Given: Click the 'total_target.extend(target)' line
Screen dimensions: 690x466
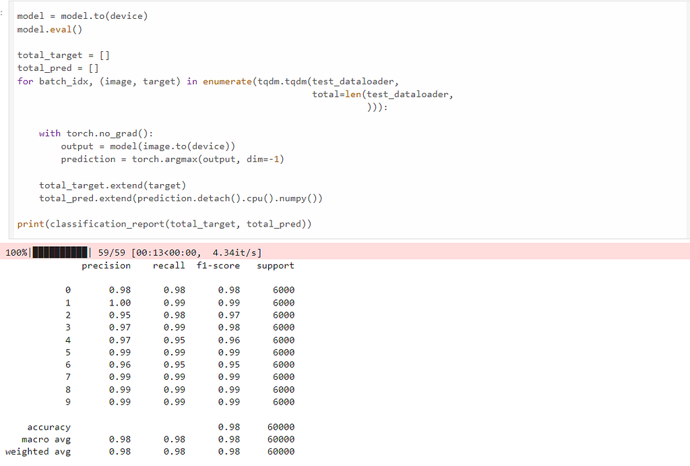Looking at the screenshot, I should pos(113,185).
